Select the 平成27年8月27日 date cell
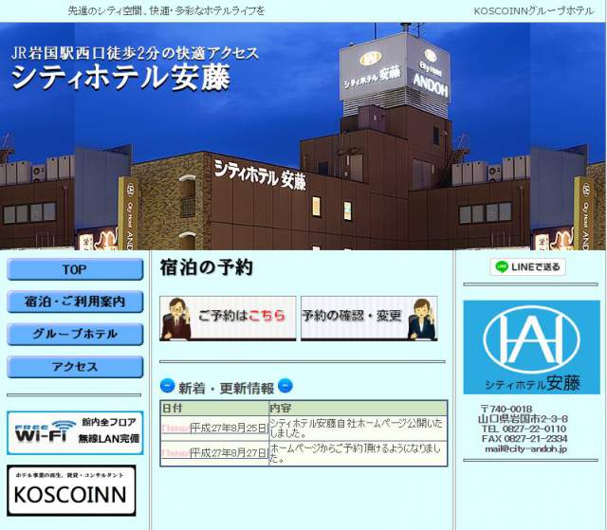This screenshot has height=530, width=607. pyautogui.click(x=215, y=453)
